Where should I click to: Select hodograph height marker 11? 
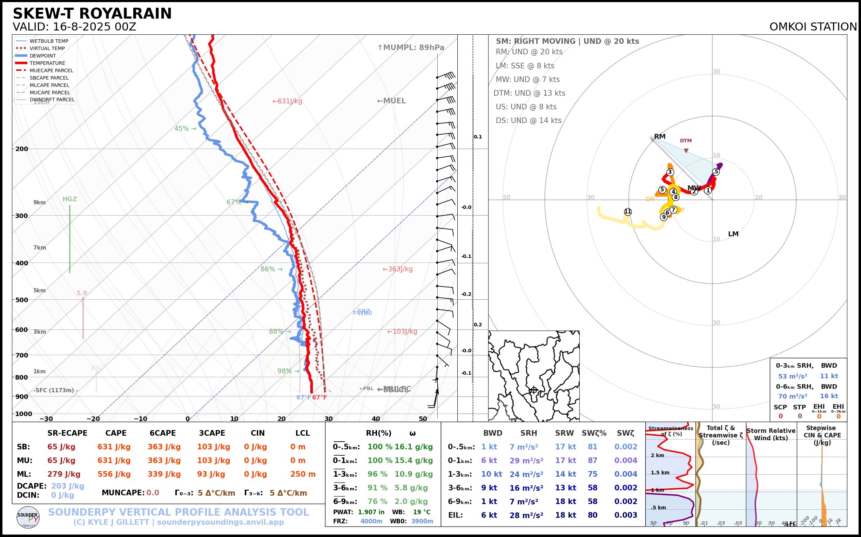(628, 212)
